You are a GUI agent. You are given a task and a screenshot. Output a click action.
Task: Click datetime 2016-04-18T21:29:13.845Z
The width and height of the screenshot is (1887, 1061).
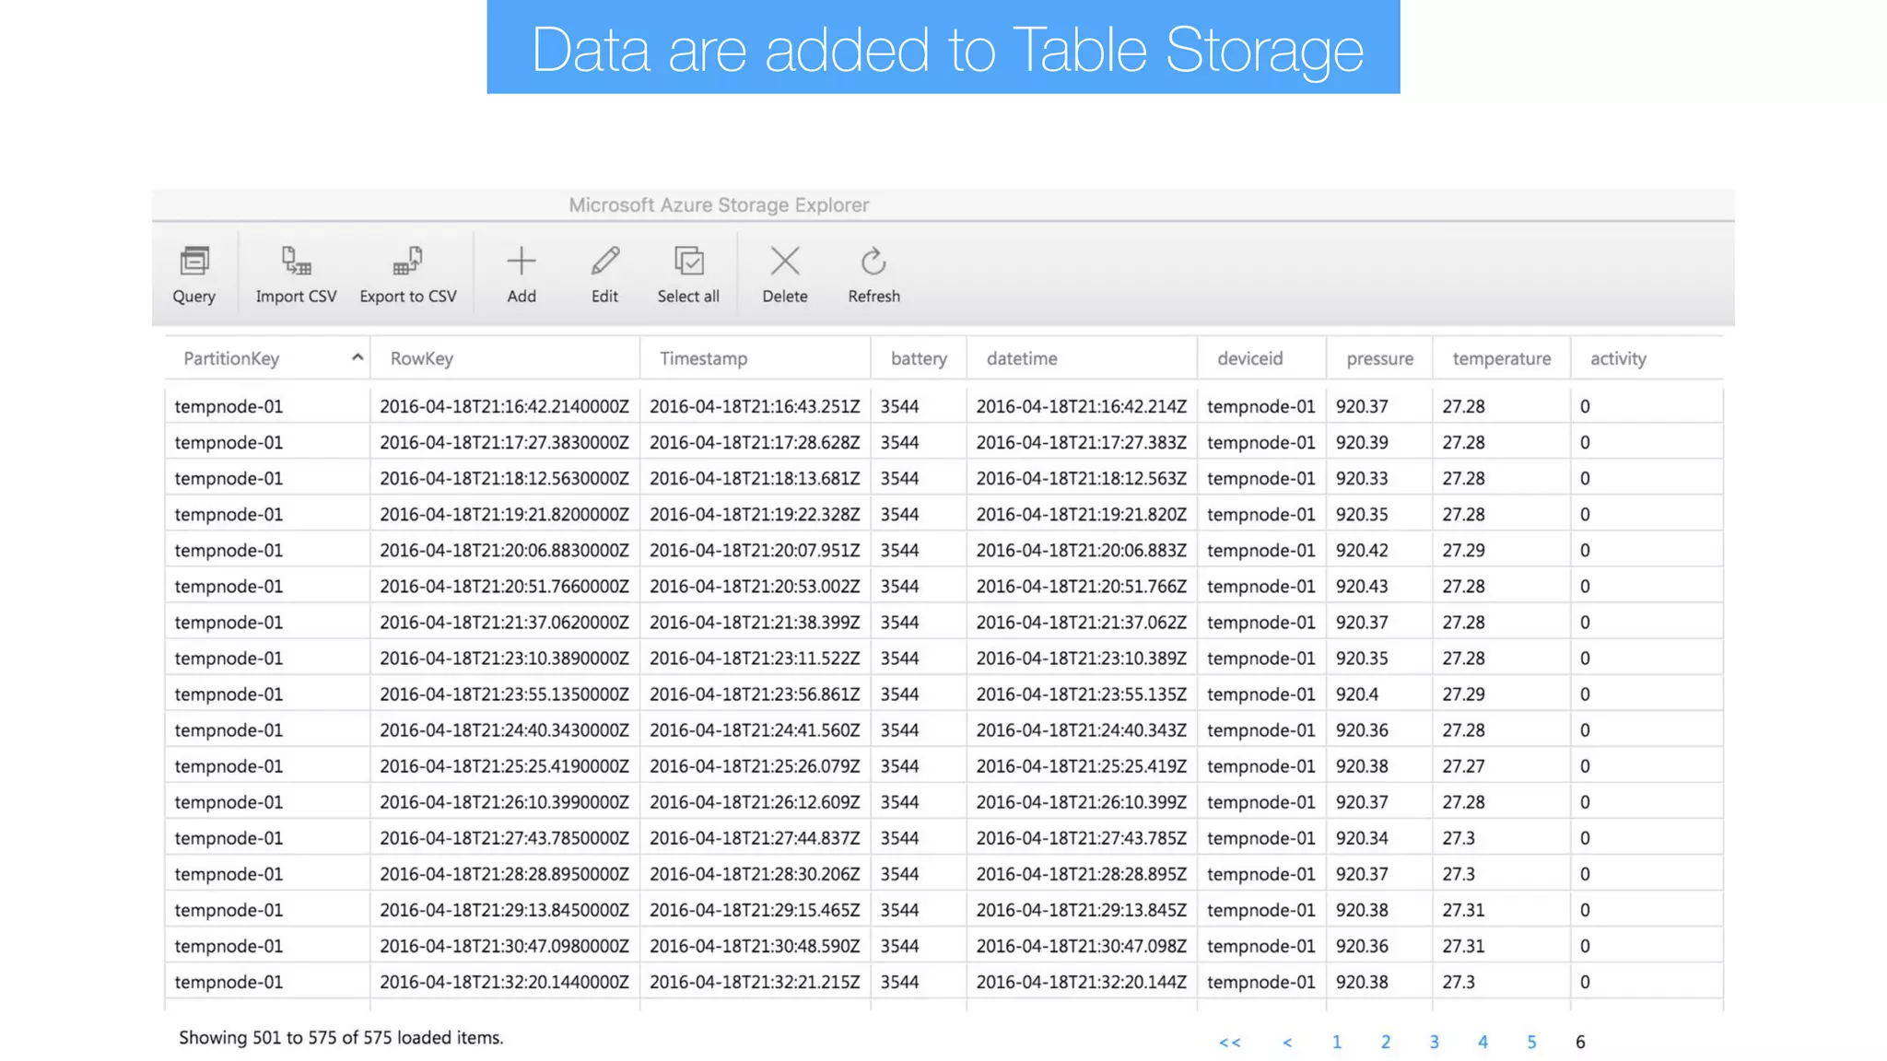pyautogui.click(x=1082, y=910)
